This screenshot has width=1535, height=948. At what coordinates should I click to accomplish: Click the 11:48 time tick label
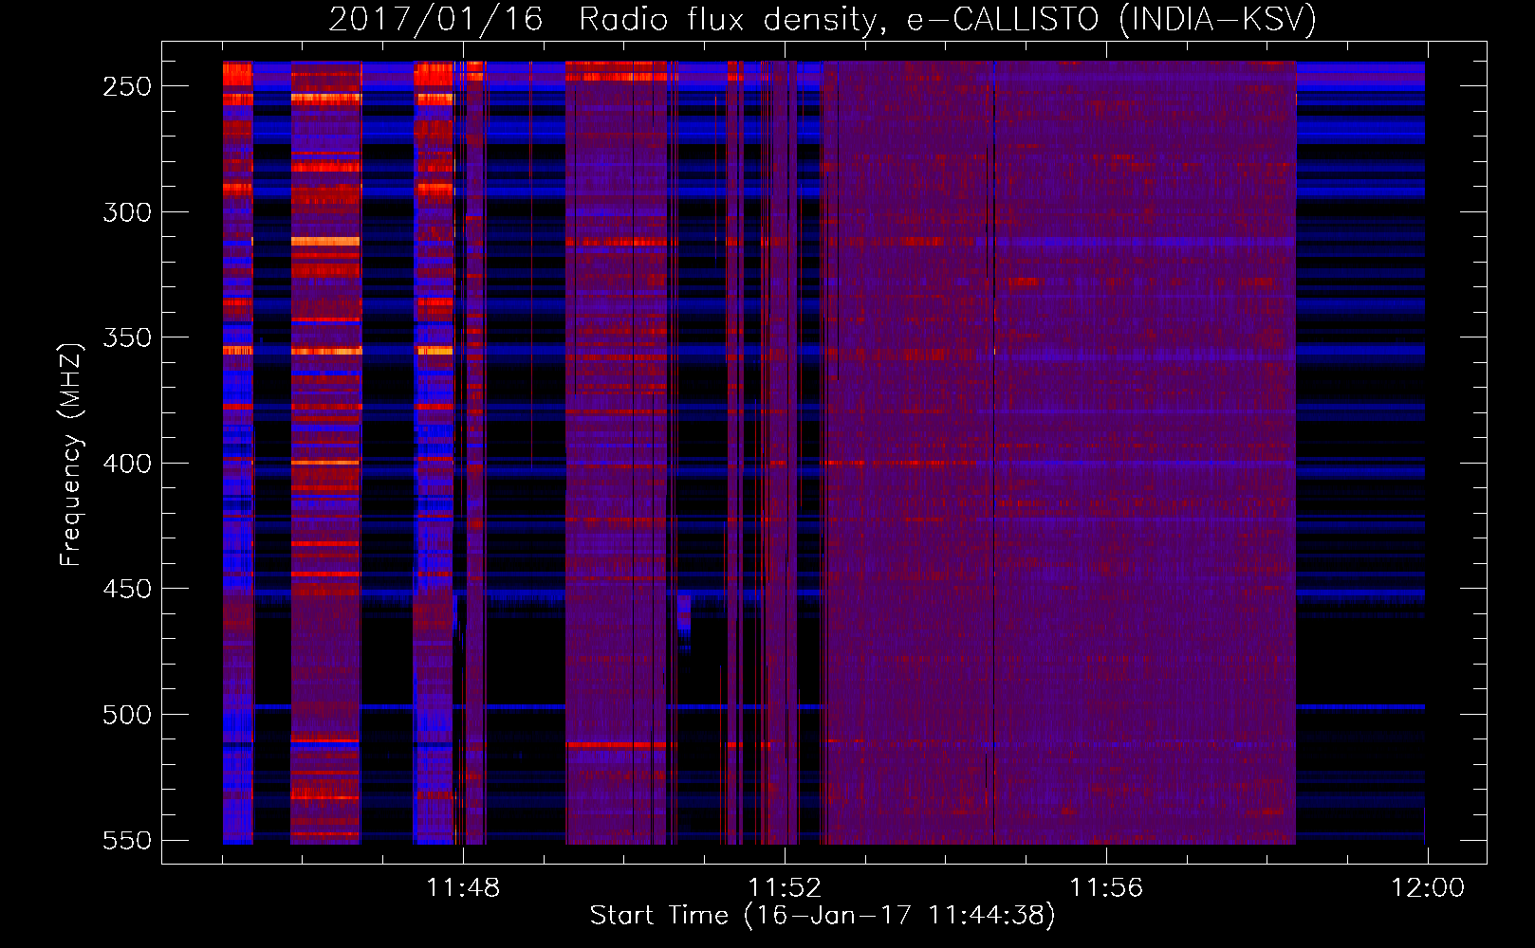[x=463, y=887]
